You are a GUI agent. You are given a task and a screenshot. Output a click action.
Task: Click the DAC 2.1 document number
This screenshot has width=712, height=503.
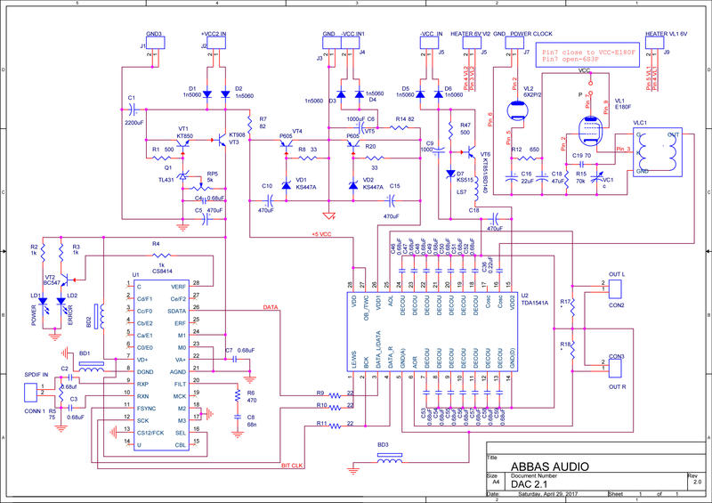[x=529, y=484]
